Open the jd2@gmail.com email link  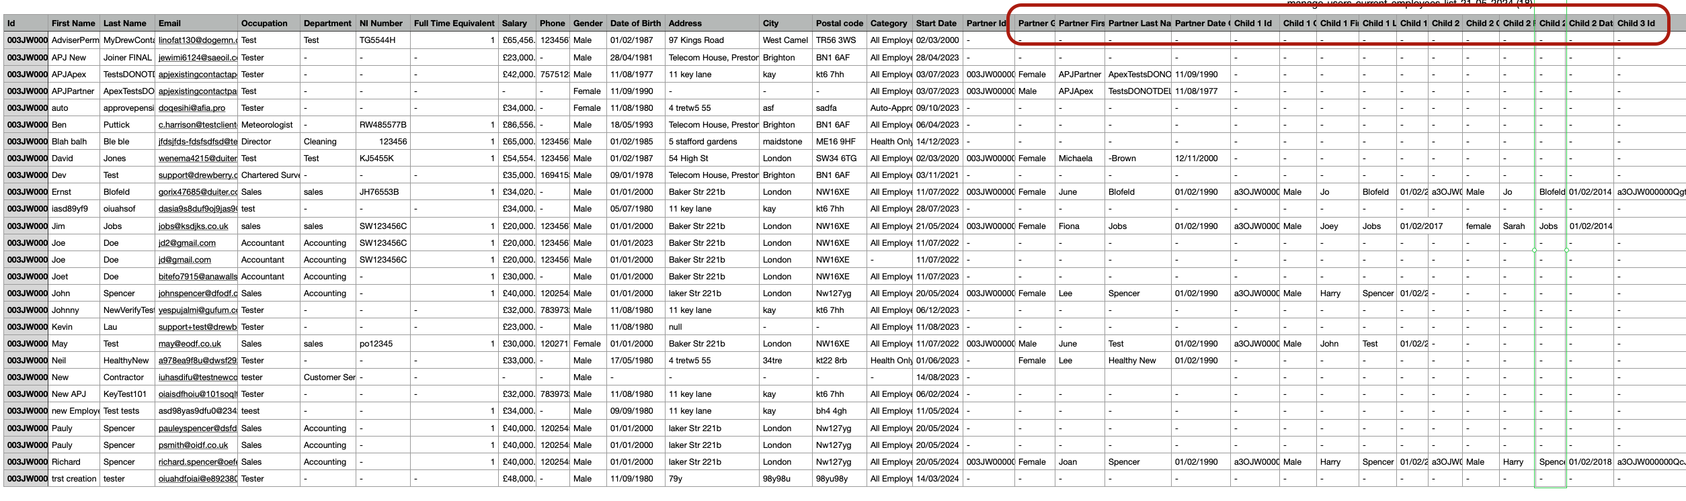187,243
